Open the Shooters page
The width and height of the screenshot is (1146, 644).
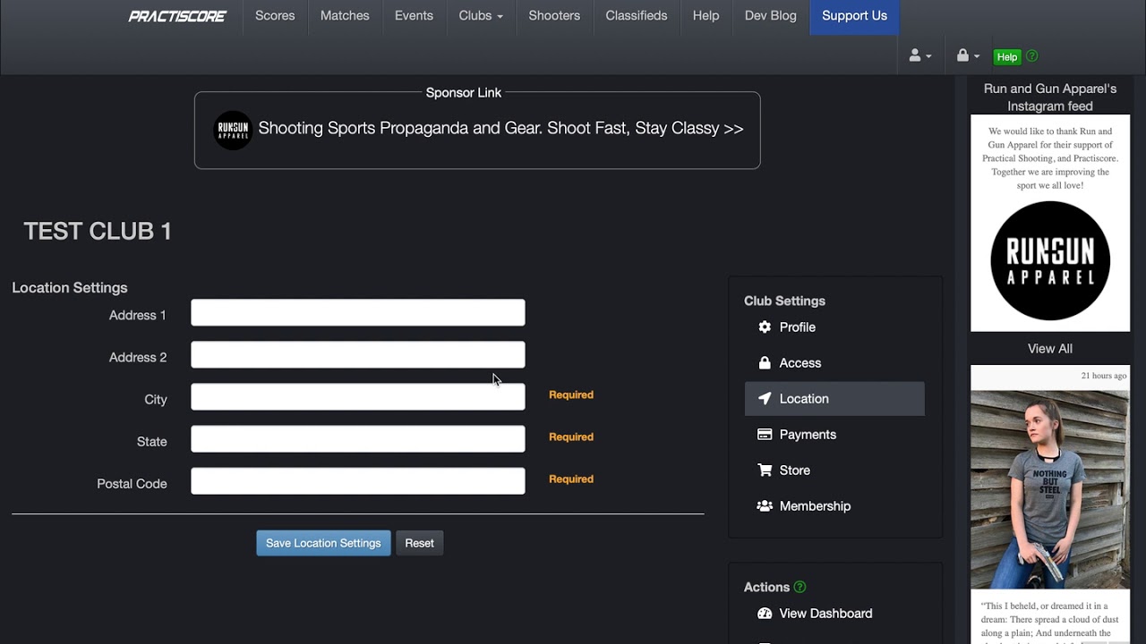pyautogui.click(x=554, y=16)
